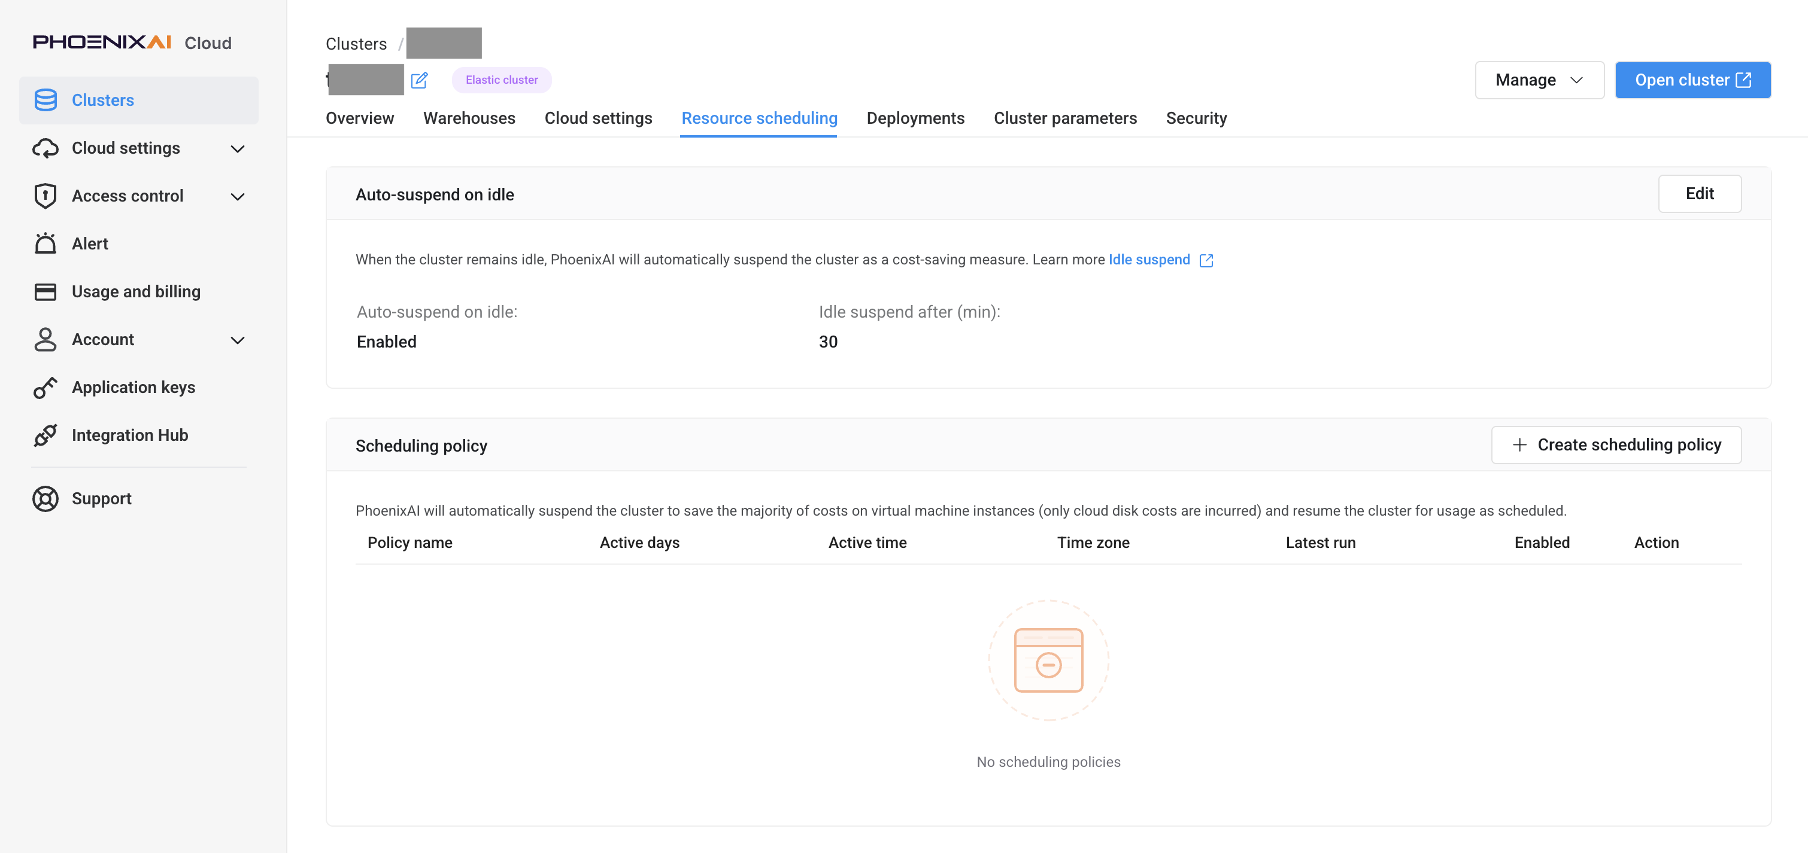The width and height of the screenshot is (1808, 853).
Task: Click the Account person icon
Action: (x=45, y=340)
